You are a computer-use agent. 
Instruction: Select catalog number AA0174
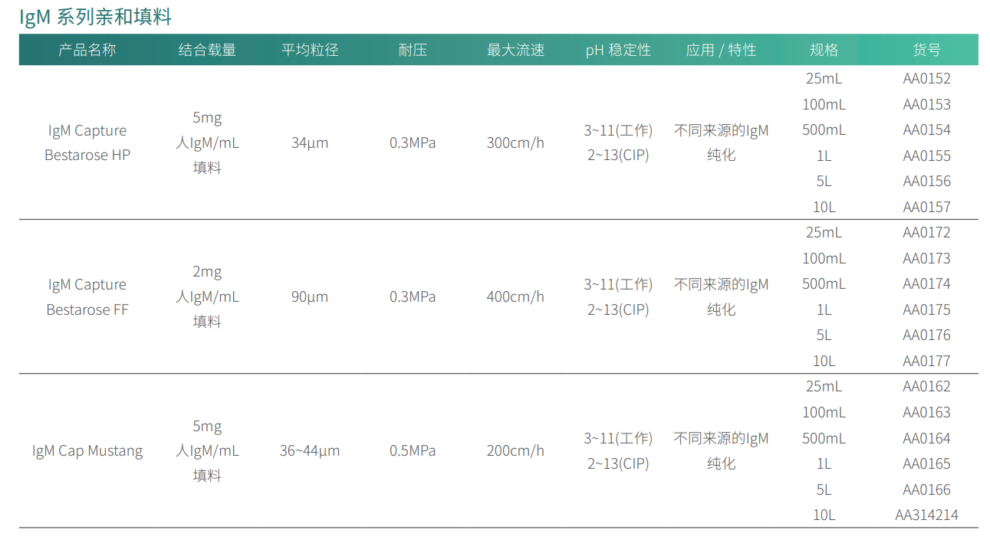tap(926, 283)
